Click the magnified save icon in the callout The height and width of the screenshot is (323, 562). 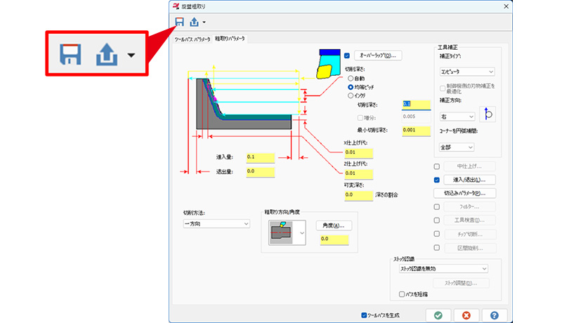pyautogui.click(x=70, y=54)
